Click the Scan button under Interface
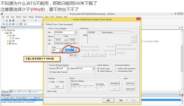This screenshot has width=184, height=106. click(x=57, y=87)
